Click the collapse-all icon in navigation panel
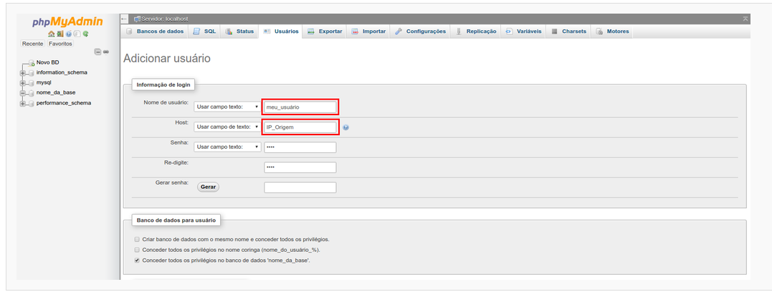 coord(97,52)
